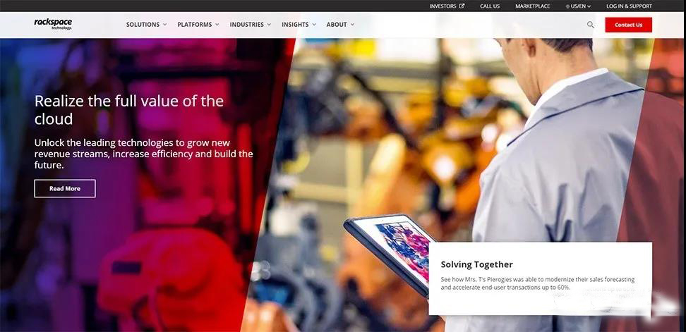Open the US/EN language selector
The image size is (686, 332).
[578, 6]
